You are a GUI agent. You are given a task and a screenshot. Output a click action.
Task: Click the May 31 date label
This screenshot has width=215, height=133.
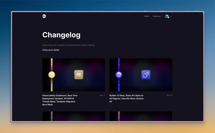coord(102,95)
